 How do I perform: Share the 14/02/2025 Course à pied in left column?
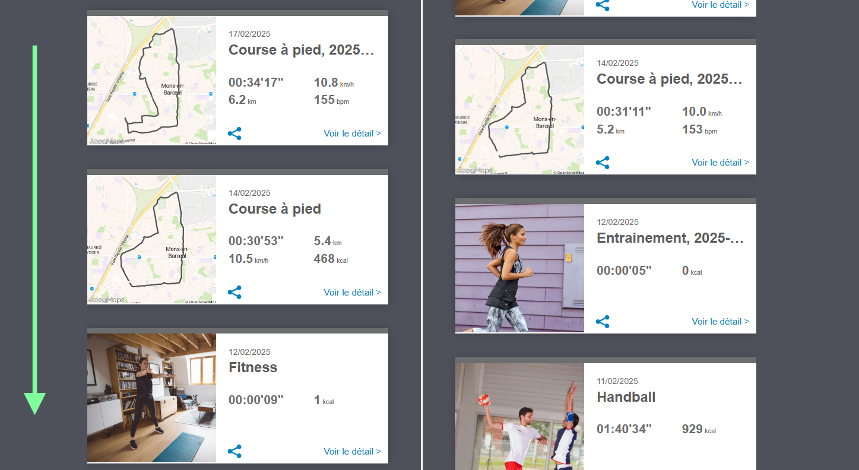pos(234,292)
